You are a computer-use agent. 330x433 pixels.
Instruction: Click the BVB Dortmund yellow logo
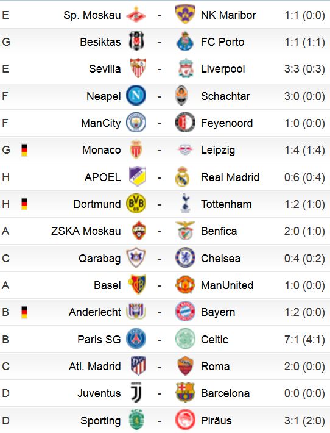[x=136, y=204]
